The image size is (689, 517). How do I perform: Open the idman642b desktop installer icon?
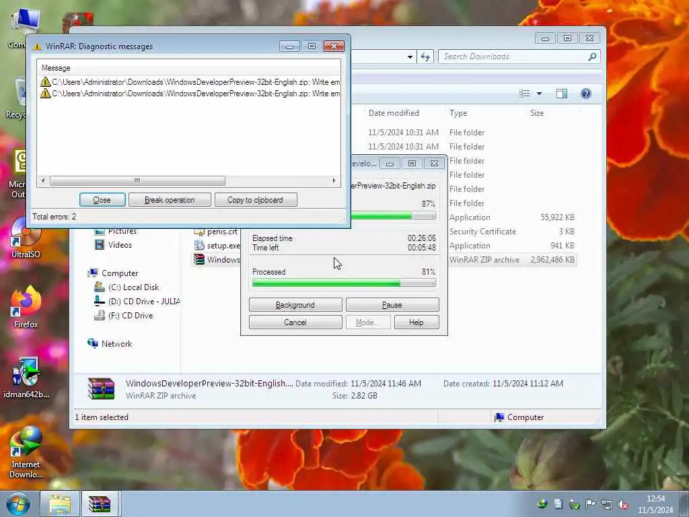(26, 378)
